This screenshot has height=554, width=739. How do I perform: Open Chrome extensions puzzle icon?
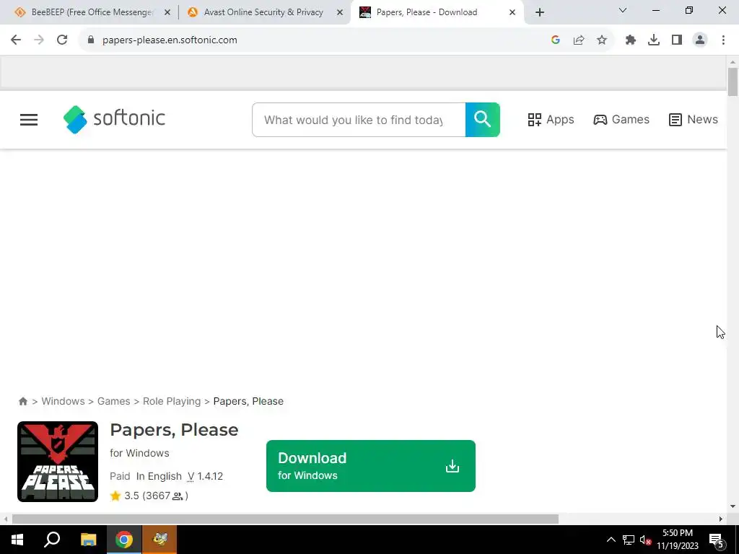631,40
